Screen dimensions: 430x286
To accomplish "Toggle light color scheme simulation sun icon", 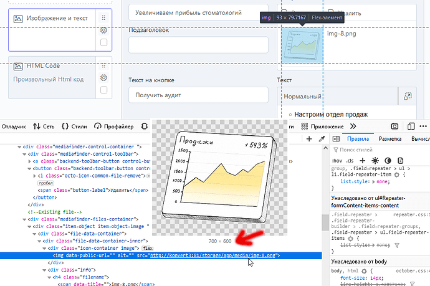I will pos(375,161).
